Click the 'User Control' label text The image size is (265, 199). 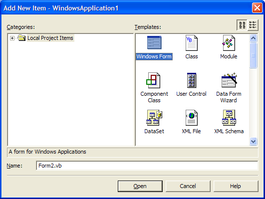pyautogui.click(x=191, y=94)
